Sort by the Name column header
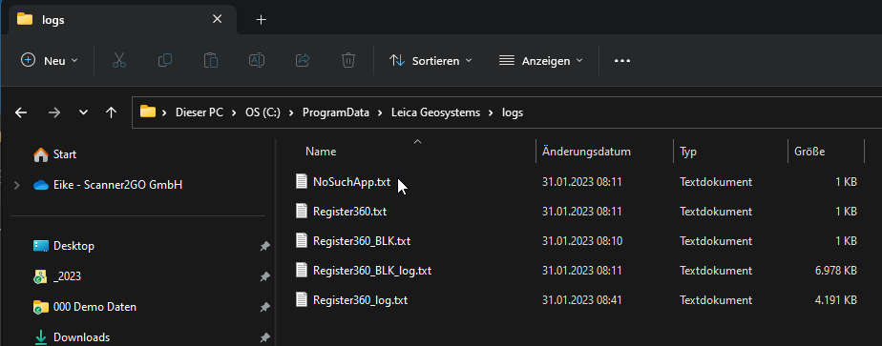Screen dimensions: 882x346 click(x=321, y=152)
